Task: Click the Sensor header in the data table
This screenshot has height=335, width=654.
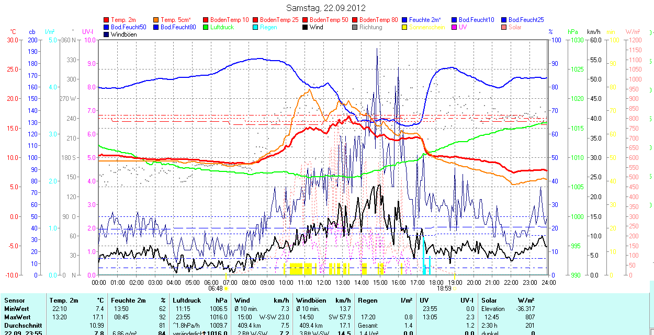Action: (14, 301)
